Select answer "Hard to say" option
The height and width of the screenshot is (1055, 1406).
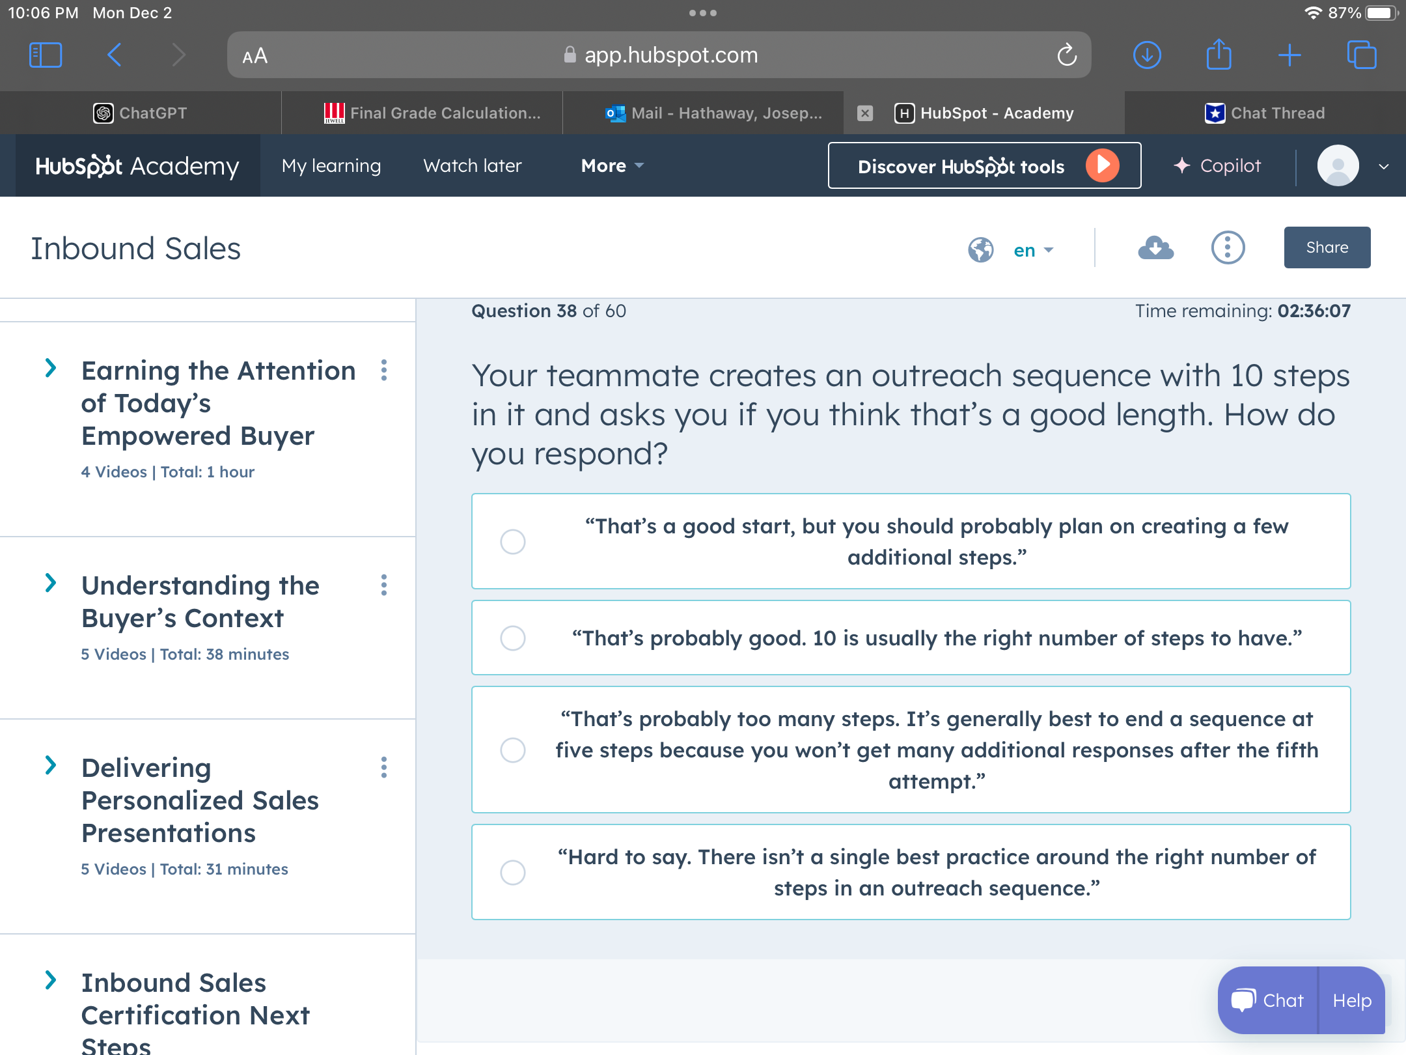tap(513, 873)
